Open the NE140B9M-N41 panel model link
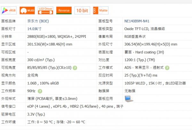 point(138,21)
